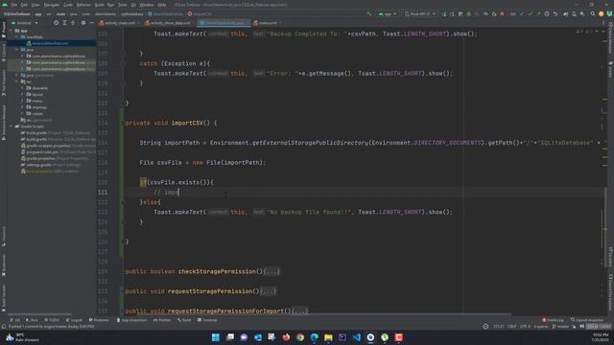Image resolution: width=614 pixels, height=345 pixels.
Task: Click the Search Everywhere magnifier icon
Action: point(593,14)
